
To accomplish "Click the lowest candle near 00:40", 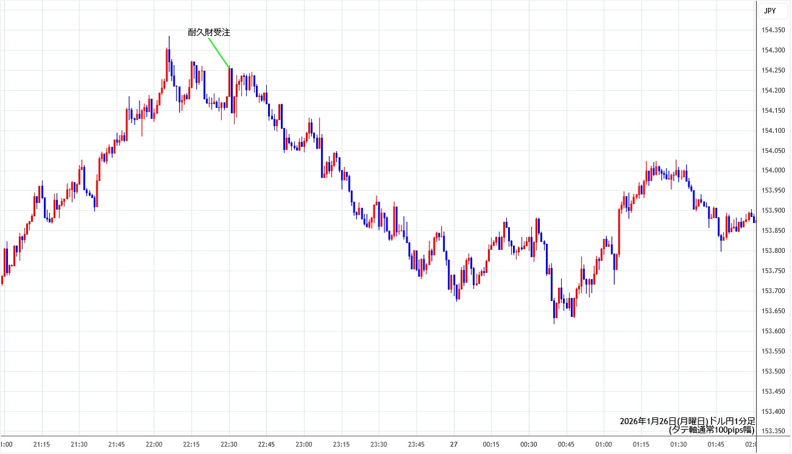I will tap(554, 314).
